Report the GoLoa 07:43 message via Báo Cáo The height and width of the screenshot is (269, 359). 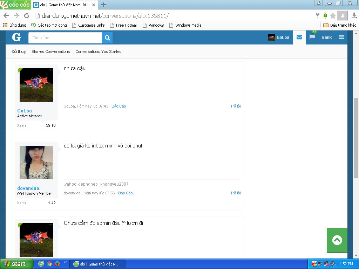coord(118,106)
